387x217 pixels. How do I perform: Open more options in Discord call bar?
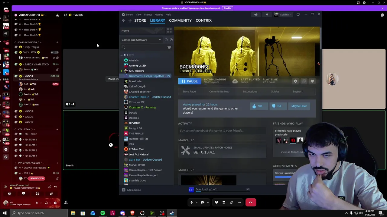239,202
